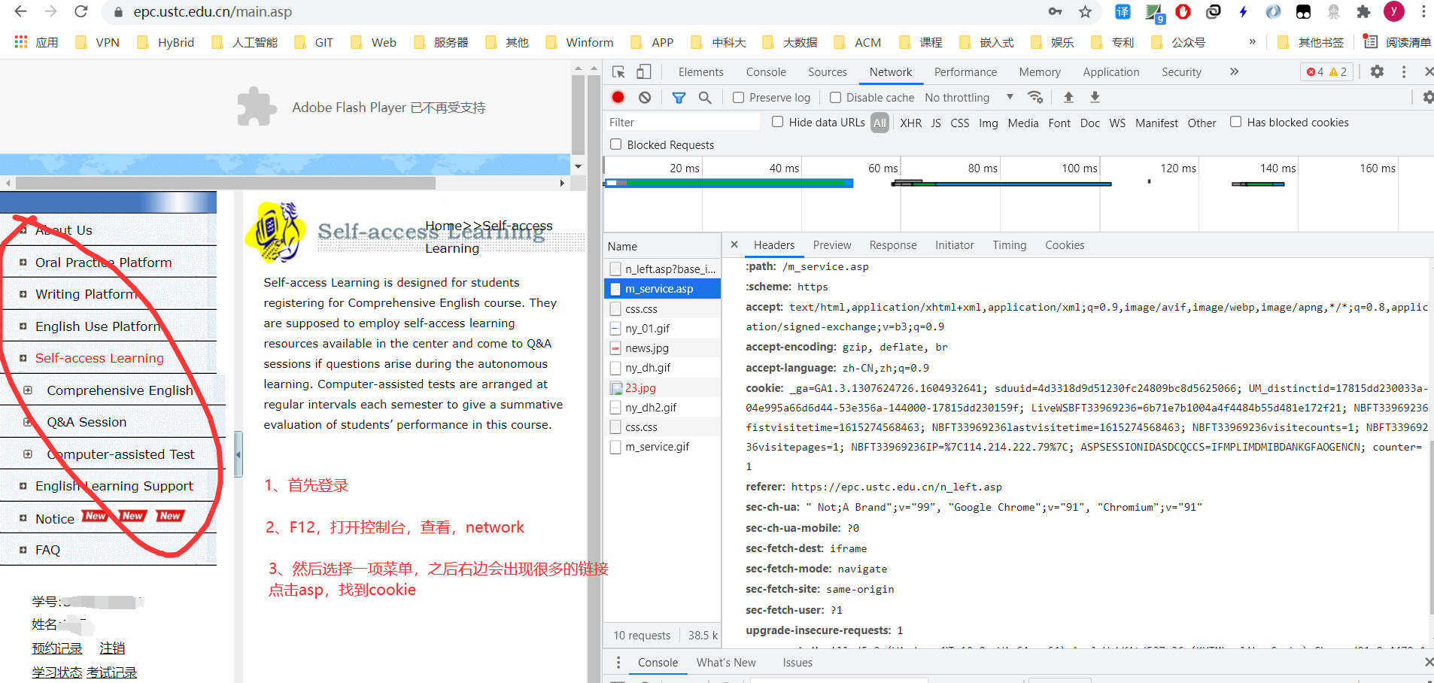The height and width of the screenshot is (683, 1434).
Task: Filter requests by JS type
Action: click(936, 123)
